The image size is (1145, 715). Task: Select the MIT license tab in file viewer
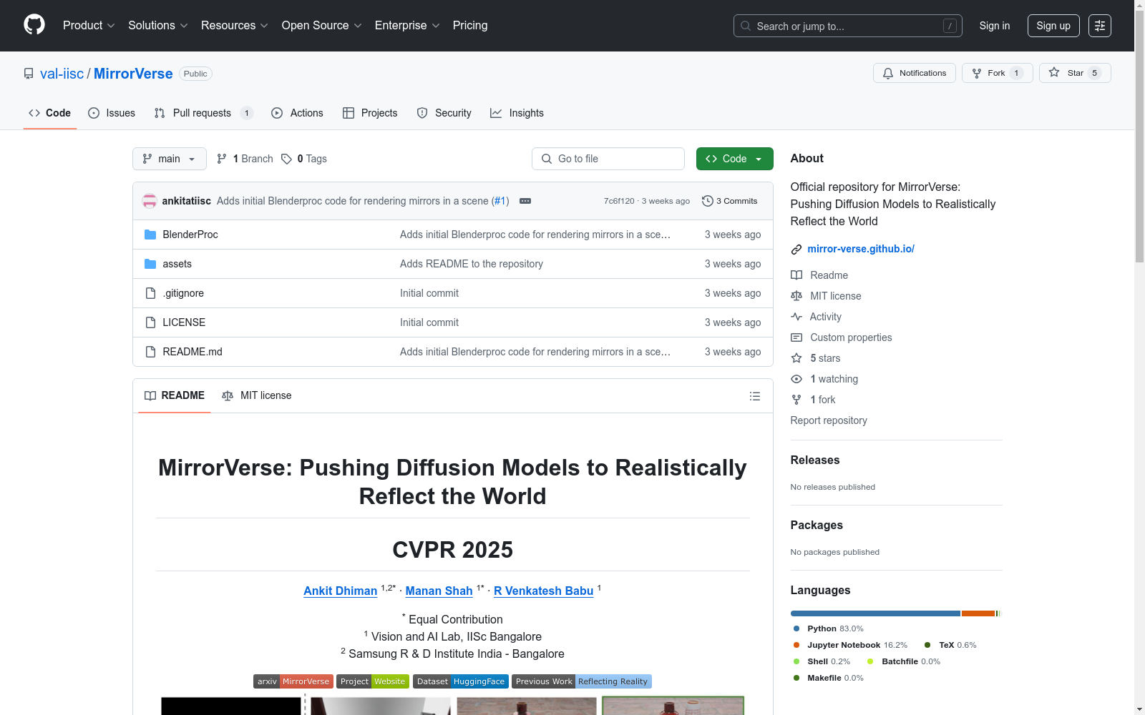pos(257,395)
